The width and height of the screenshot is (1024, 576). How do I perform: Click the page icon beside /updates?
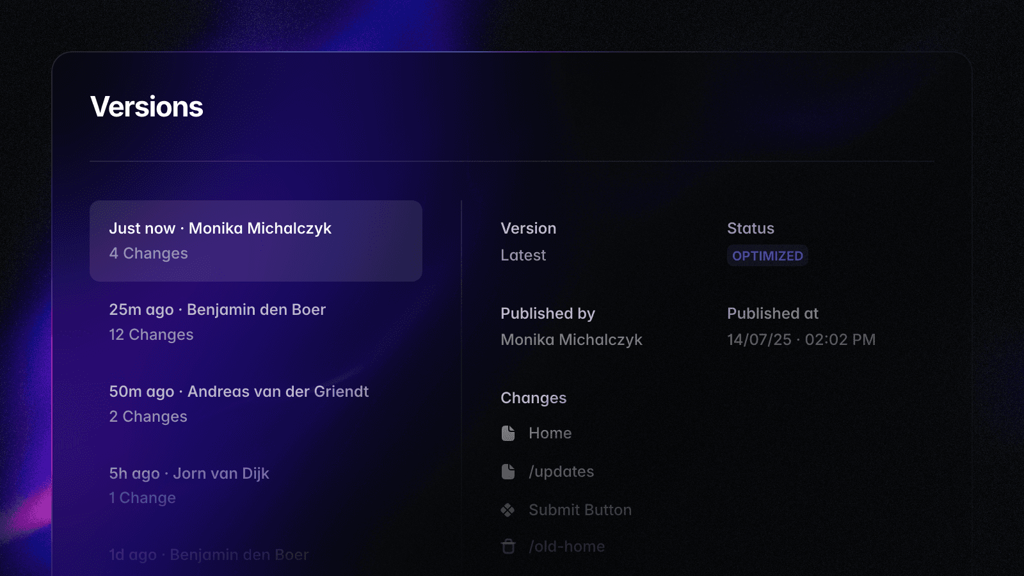point(509,472)
